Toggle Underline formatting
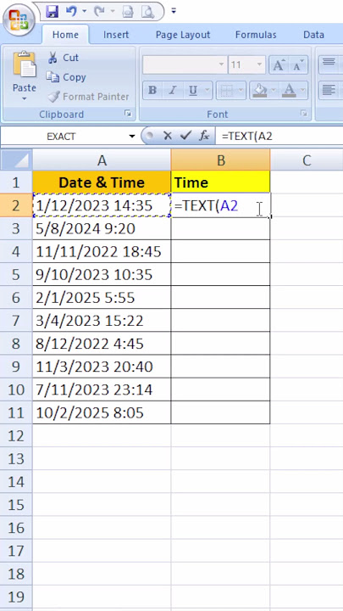 coord(193,91)
